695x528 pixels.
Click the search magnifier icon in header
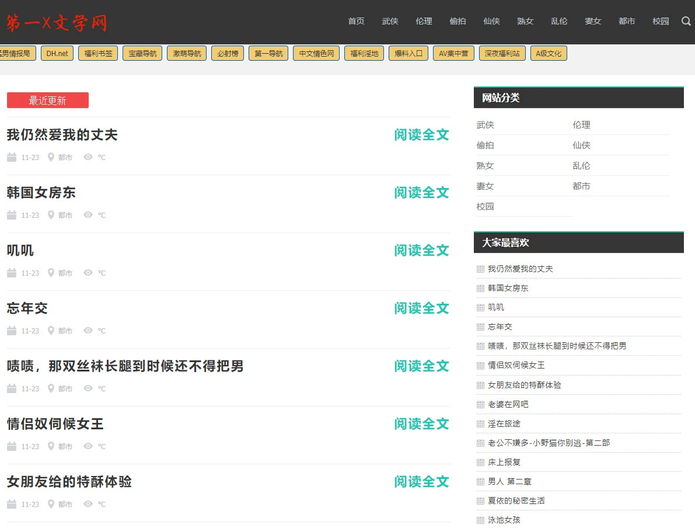tap(686, 21)
